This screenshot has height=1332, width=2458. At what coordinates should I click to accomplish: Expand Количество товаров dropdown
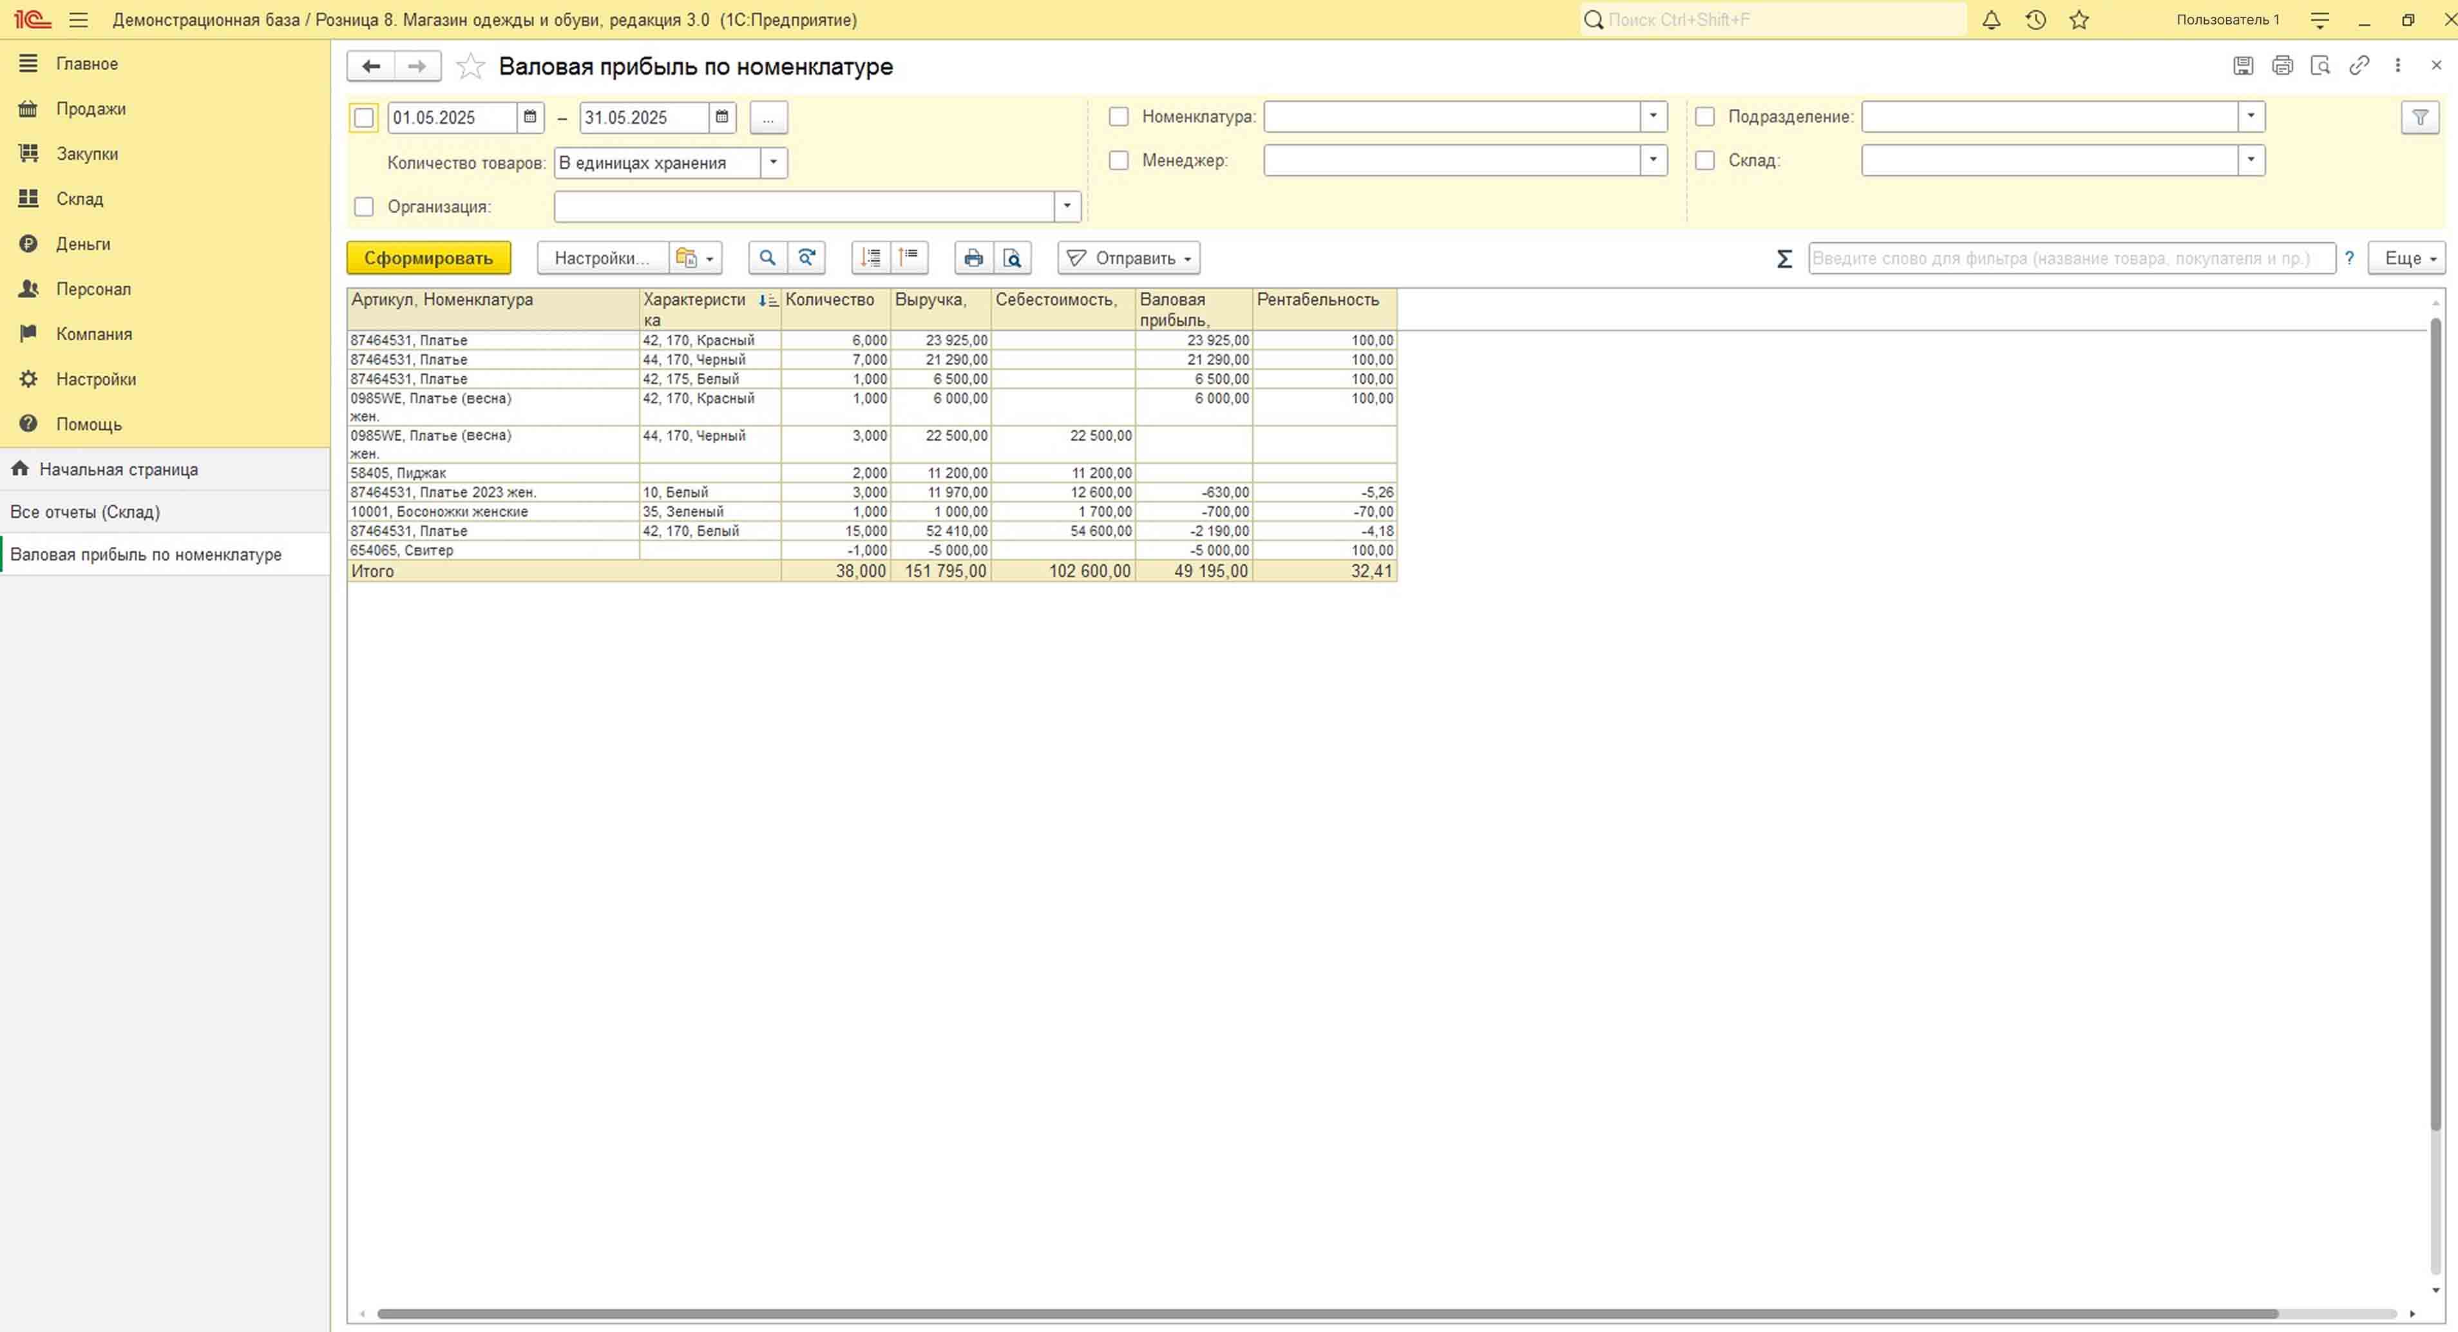tap(774, 162)
